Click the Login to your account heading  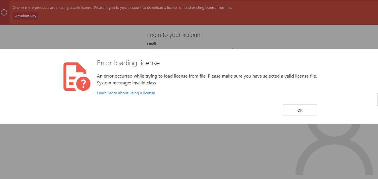174,35
